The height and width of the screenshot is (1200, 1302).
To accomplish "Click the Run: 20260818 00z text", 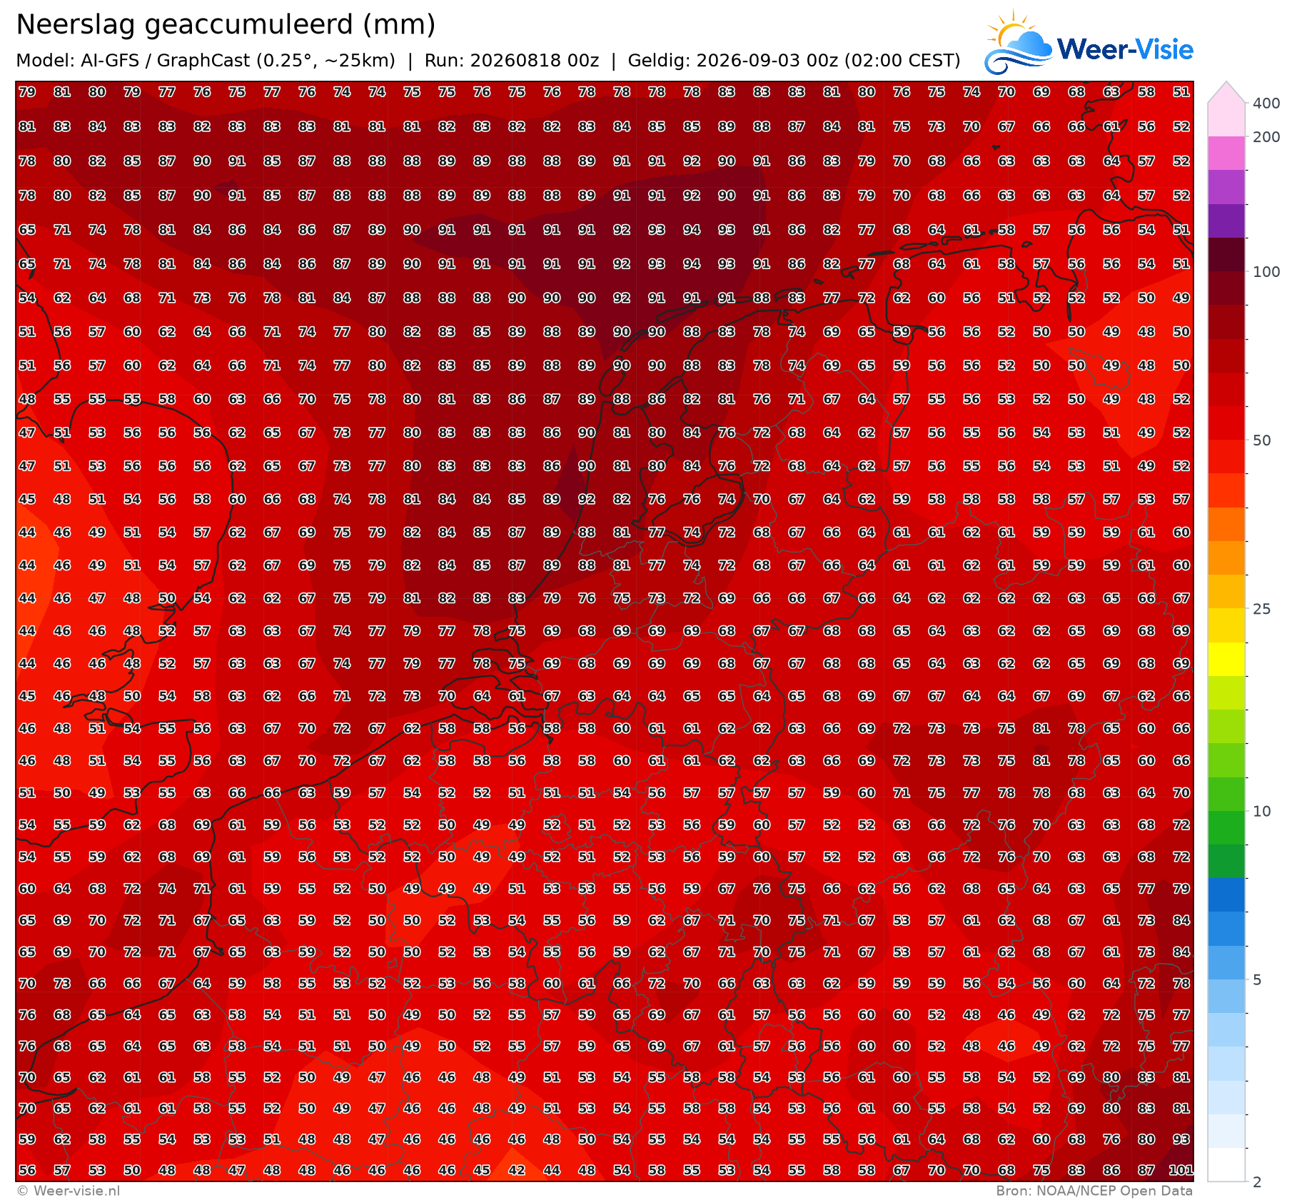I will [x=511, y=60].
